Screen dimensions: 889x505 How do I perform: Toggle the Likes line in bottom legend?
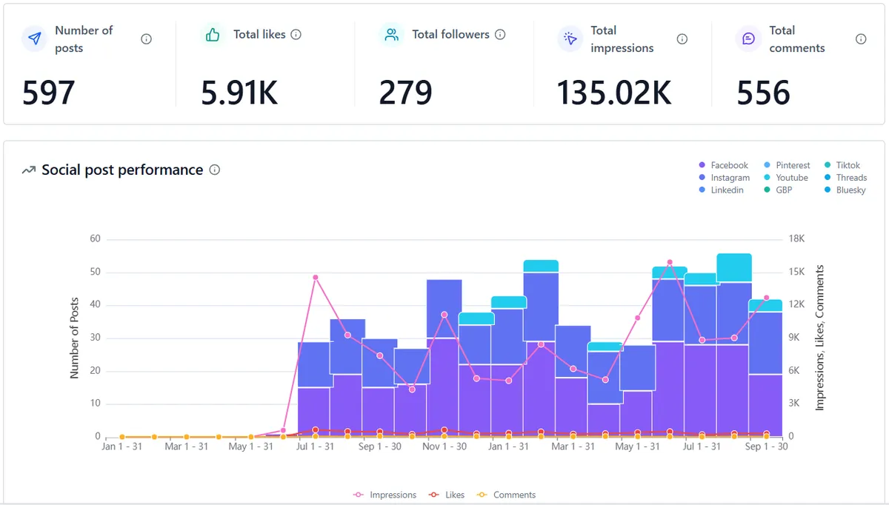click(447, 495)
